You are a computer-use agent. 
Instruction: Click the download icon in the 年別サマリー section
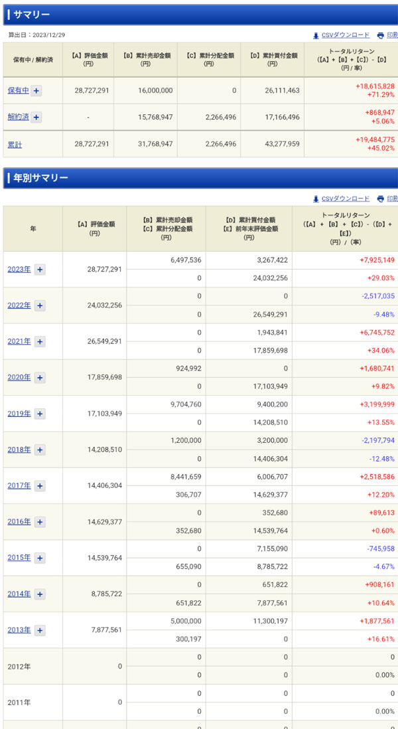click(316, 199)
